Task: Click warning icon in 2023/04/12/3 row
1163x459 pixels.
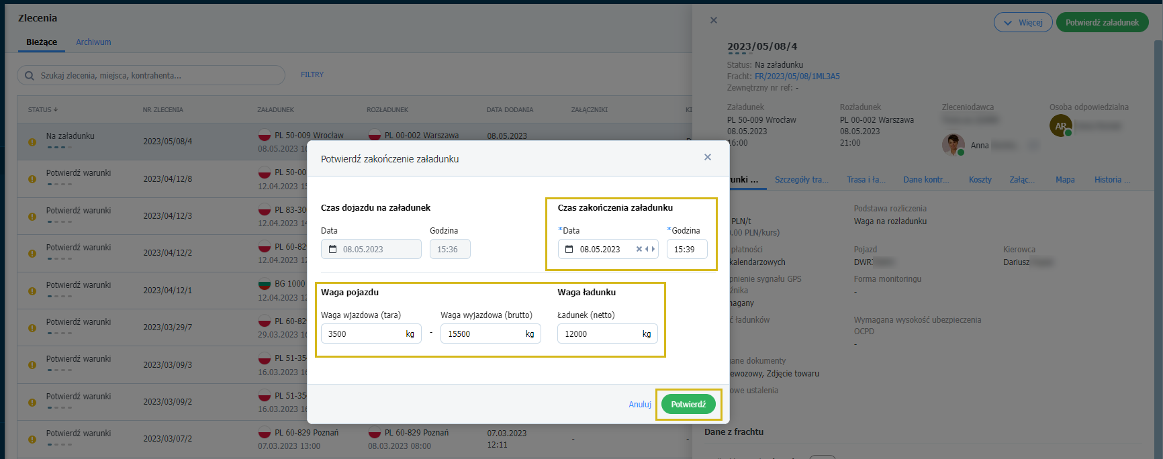Action: (x=32, y=216)
